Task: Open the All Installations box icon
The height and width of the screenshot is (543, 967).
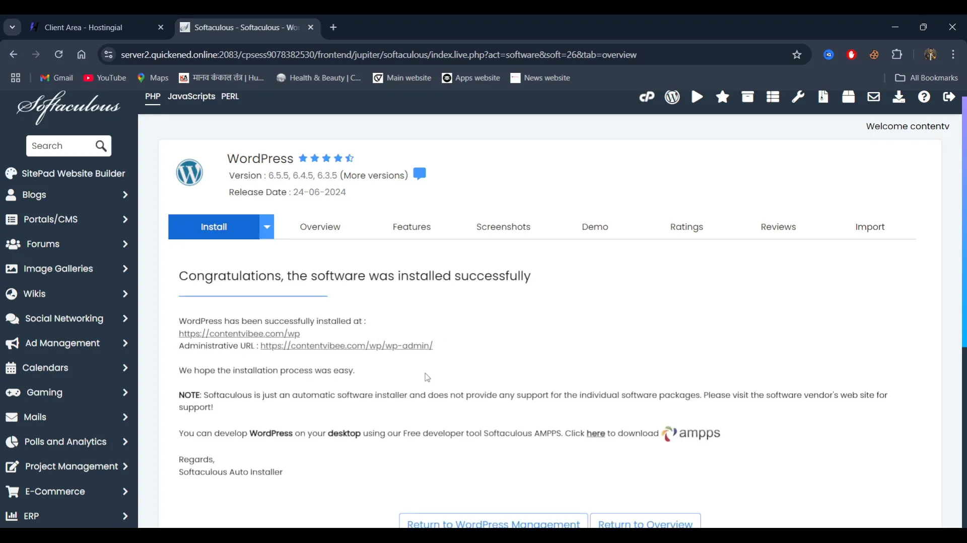Action: [x=747, y=97]
